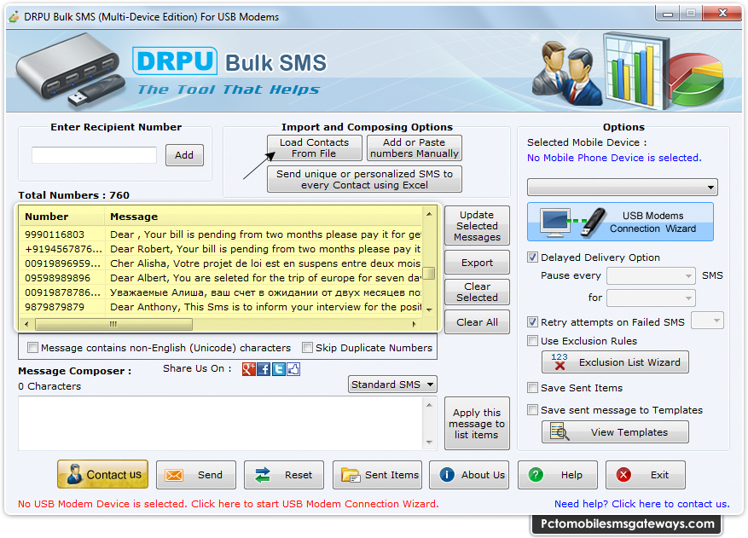This screenshot has width=748, height=538.
Task: Click the View Templates button
Action: (x=615, y=431)
